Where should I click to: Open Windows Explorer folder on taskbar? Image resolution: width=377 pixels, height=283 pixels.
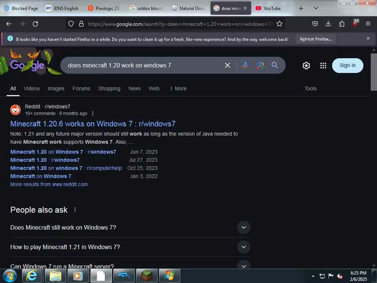pyautogui.click(x=56, y=276)
